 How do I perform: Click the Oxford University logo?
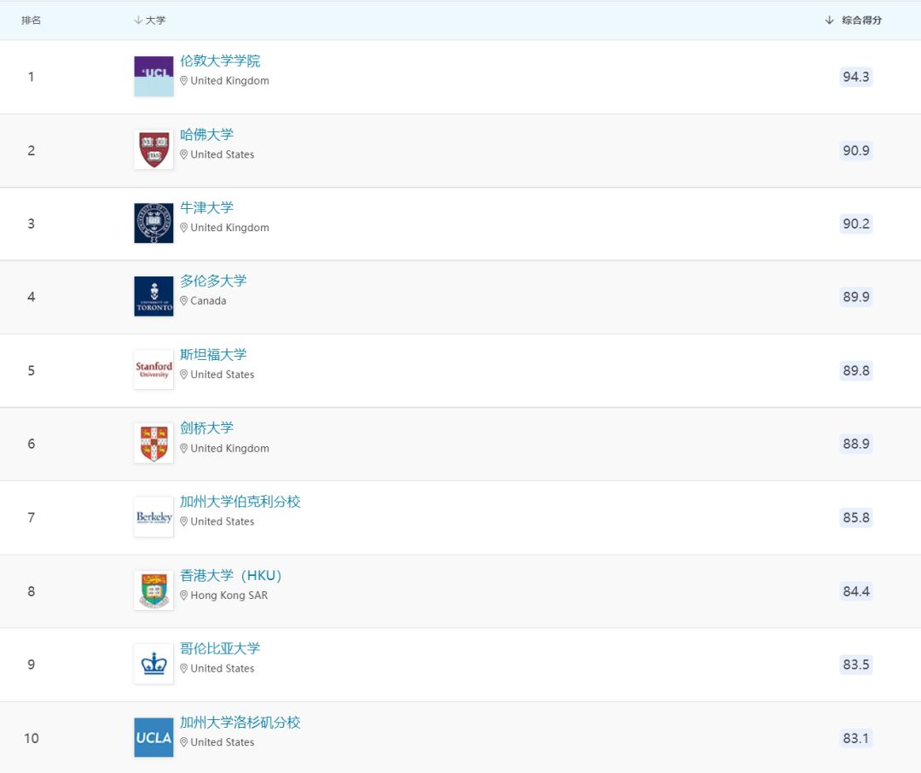coord(153,223)
